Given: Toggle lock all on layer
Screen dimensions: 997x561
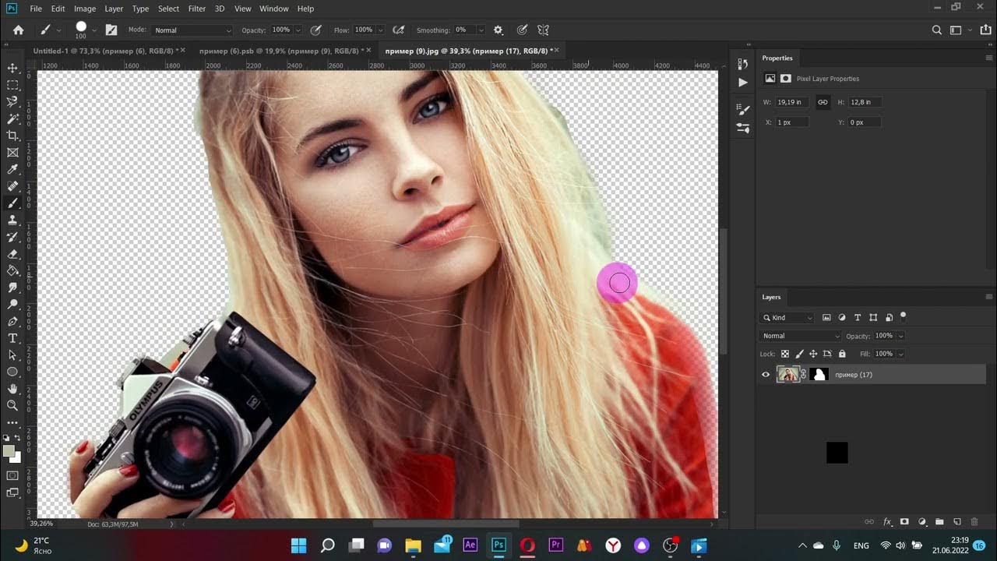Looking at the screenshot, I should point(842,354).
